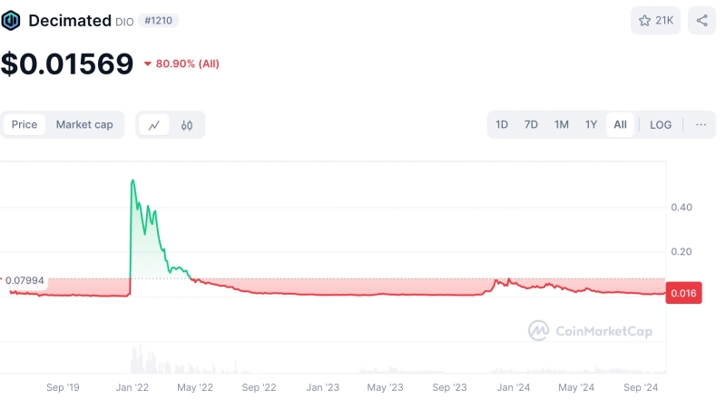This screenshot has height=409, width=726.
Task: Set chart range to 7D
Action: tap(531, 124)
